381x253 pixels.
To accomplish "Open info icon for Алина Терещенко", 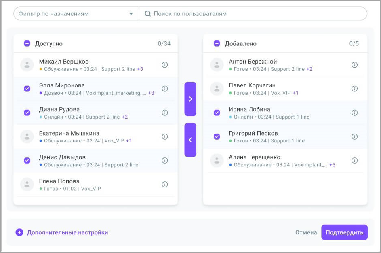I will coord(354,160).
